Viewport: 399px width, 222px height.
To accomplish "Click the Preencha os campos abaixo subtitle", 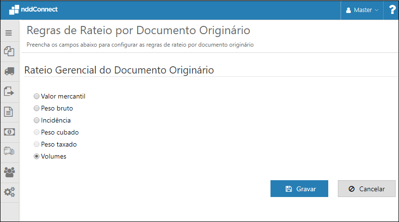I will click(x=140, y=45).
